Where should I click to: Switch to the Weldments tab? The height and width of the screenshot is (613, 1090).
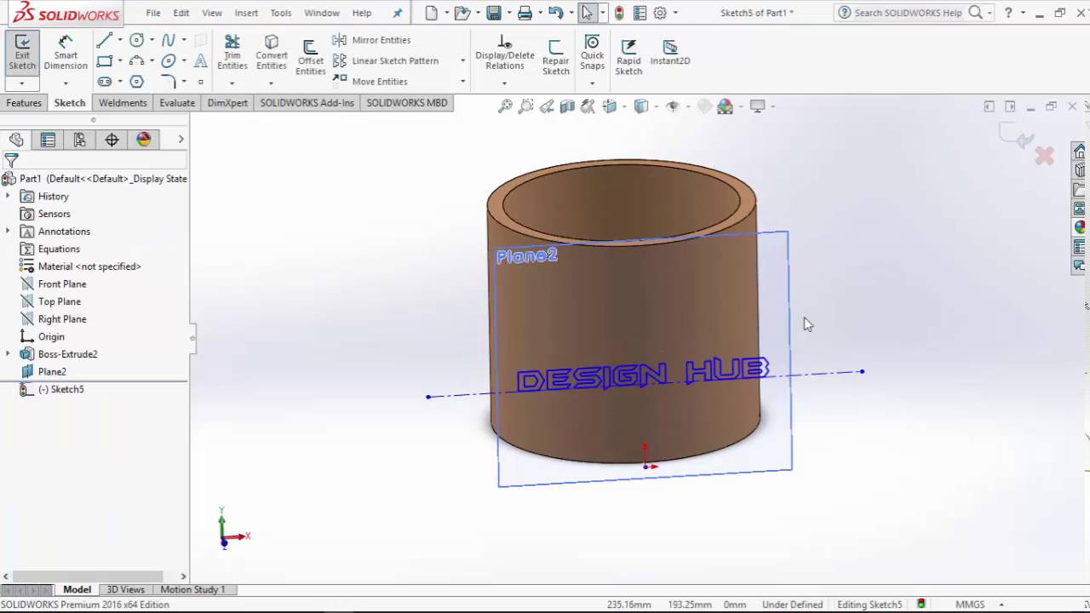coord(123,103)
